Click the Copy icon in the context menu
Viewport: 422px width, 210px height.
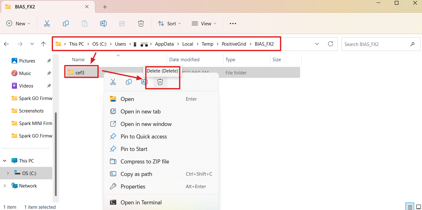coord(129,82)
